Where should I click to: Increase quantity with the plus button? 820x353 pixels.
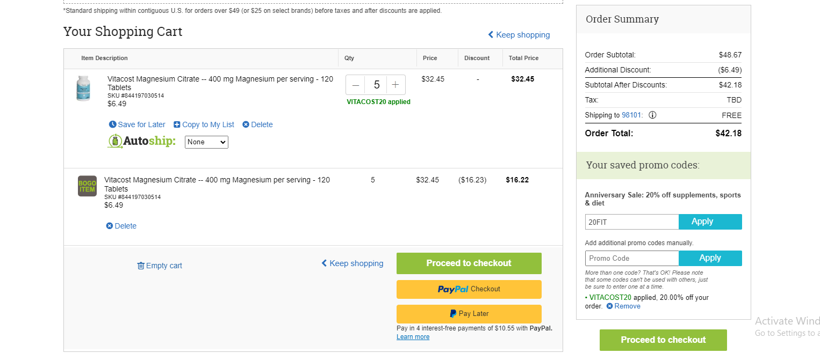(395, 85)
